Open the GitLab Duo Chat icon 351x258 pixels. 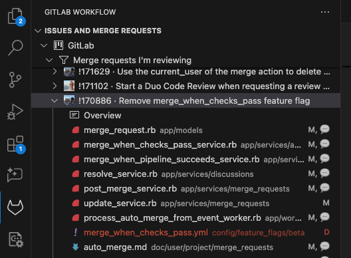(15, 175)
